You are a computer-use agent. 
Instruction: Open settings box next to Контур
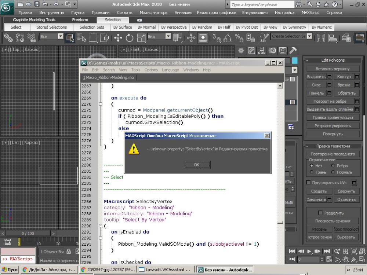357,77
